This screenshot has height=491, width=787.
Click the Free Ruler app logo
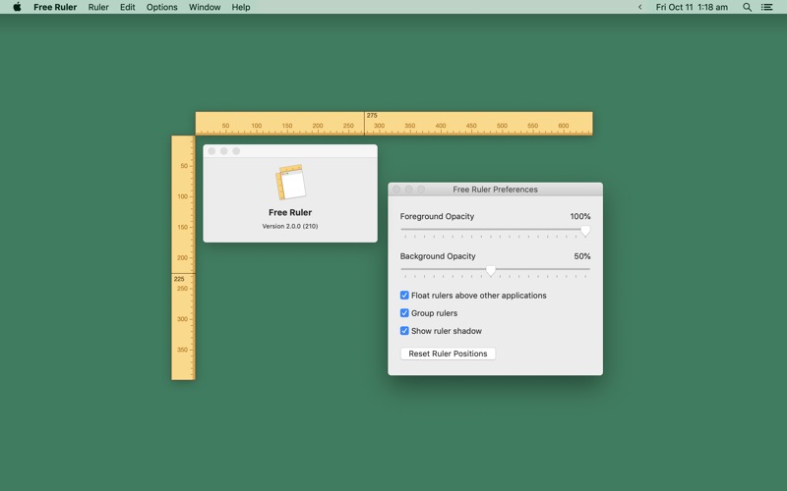(x=290, y=183)
